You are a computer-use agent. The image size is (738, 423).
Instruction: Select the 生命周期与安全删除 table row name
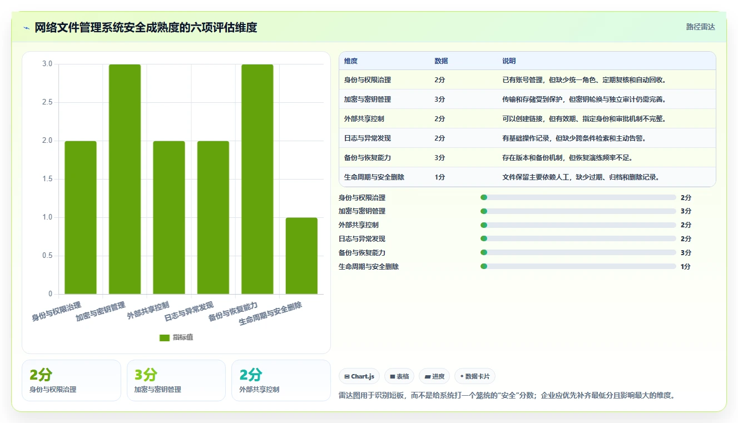(x=374, y=177)
